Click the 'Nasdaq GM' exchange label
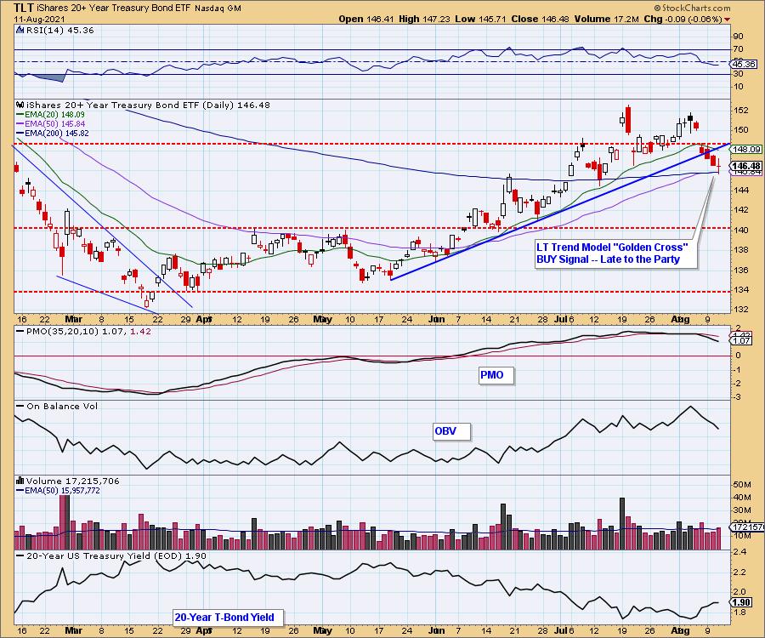The width and height of the screenshot is (765, 638). tap(217, 9)
